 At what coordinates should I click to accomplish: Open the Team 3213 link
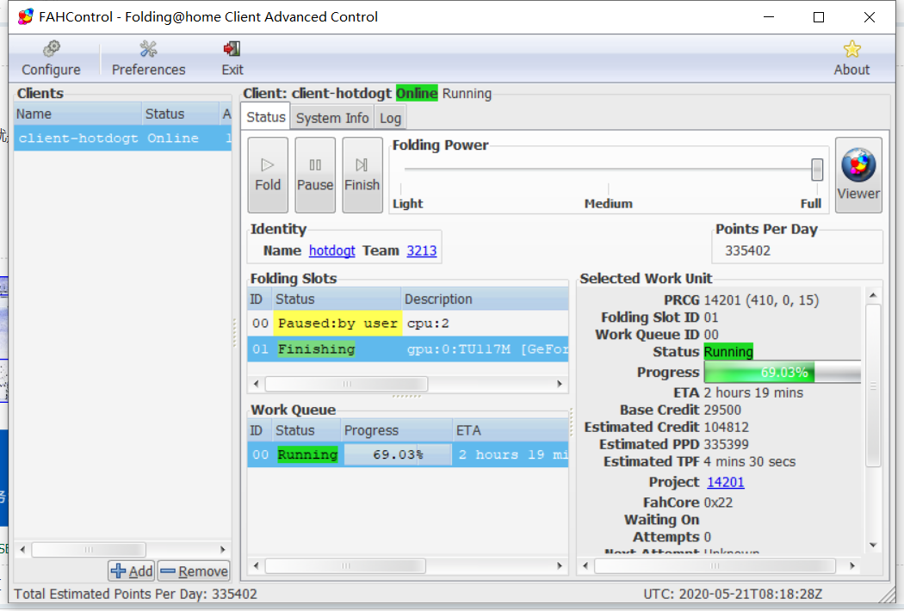422,250
